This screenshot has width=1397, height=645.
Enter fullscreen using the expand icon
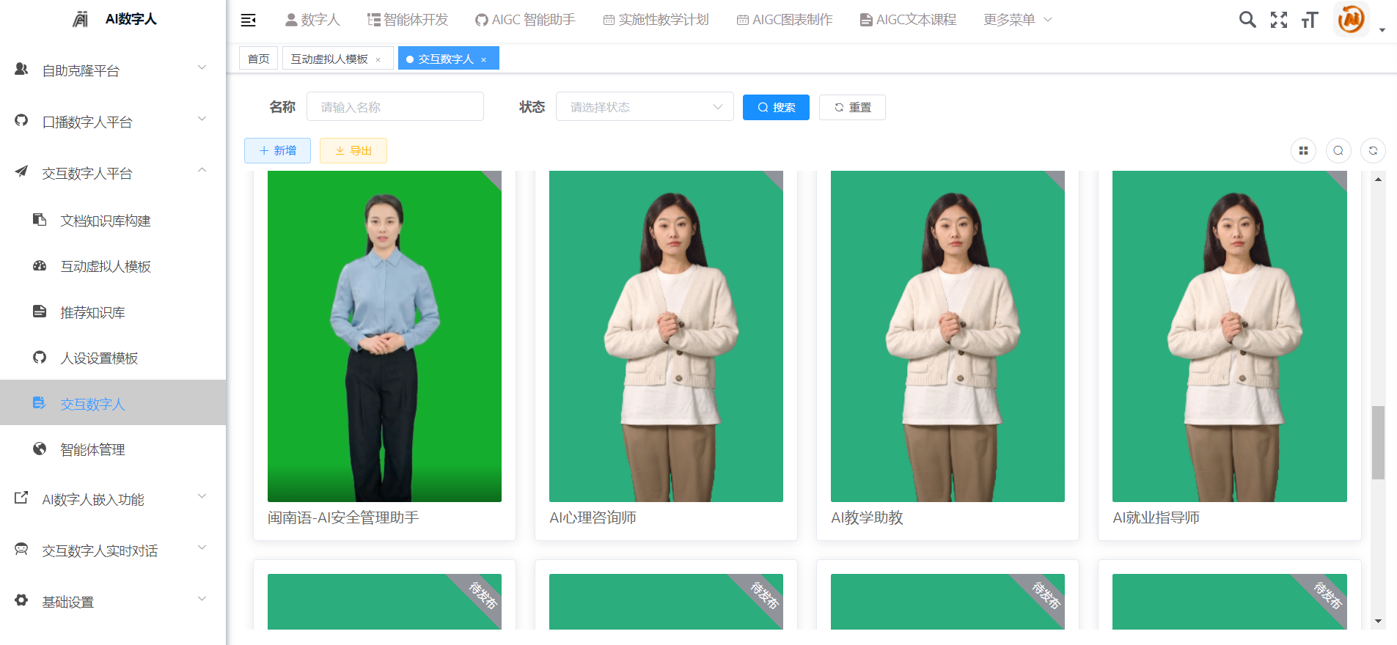pyautogui.click(x=1279, y=20)
